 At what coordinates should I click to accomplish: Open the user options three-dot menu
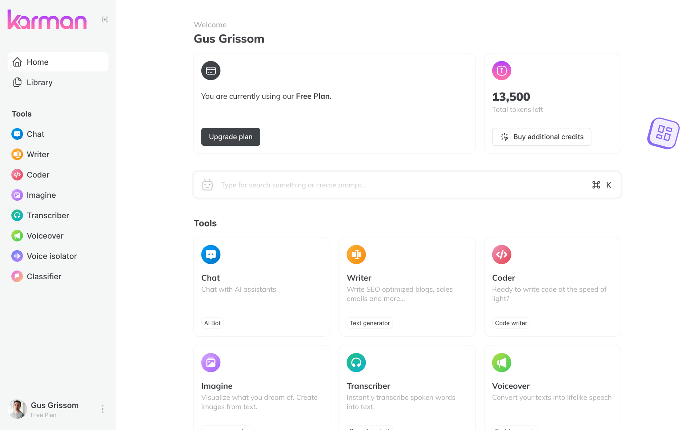point(103,409)
